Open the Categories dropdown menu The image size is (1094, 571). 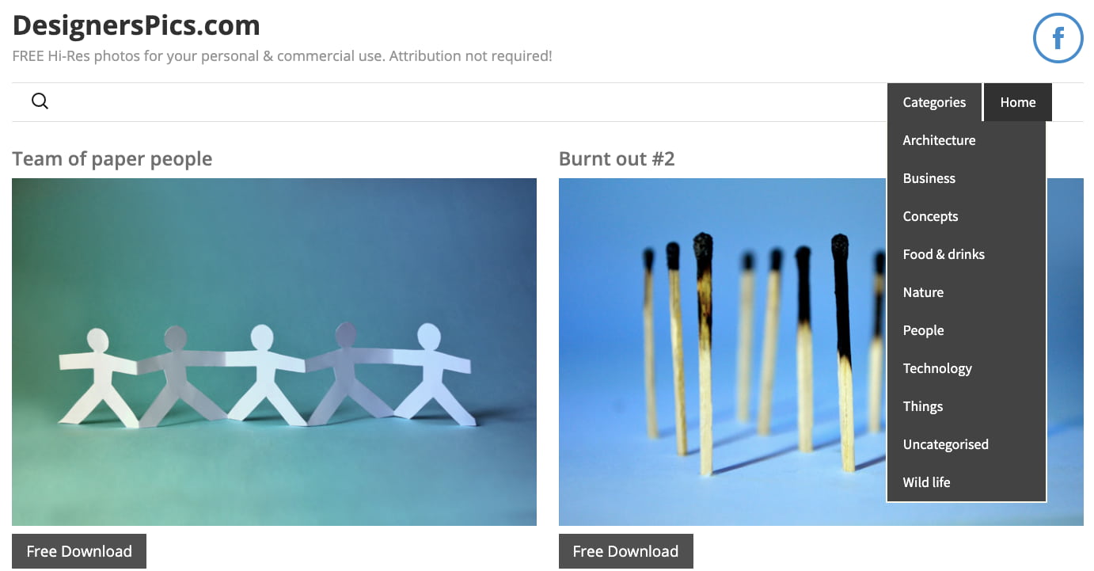tap(934, 102)
